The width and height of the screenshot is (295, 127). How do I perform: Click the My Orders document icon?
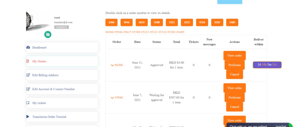pyautogui.click(x=28, y=61)
